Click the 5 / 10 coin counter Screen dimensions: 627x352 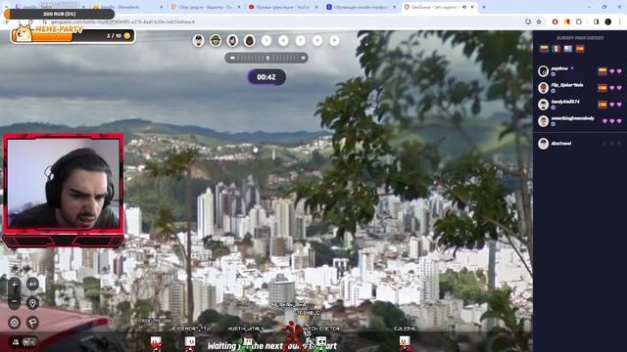(119, 36)
